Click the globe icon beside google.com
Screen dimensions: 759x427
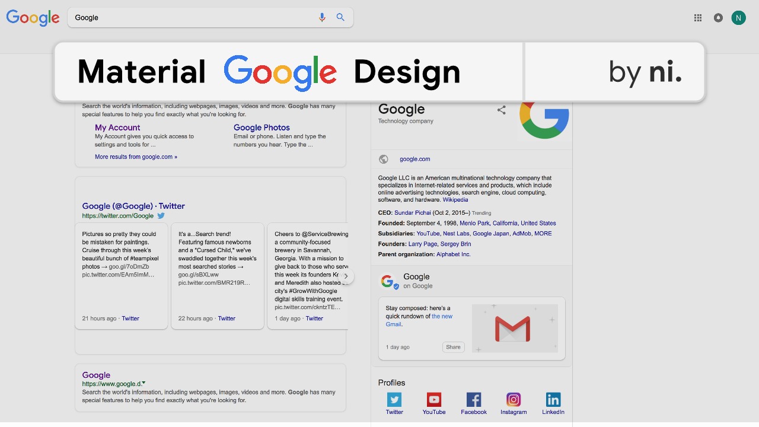pos(384,159)
